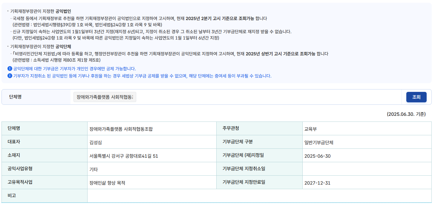This screenshot has height=205, width=435.
Task: Click the 기부금단체 지정만료일 label
Action: pyautogui.click(x=244, y=182)
